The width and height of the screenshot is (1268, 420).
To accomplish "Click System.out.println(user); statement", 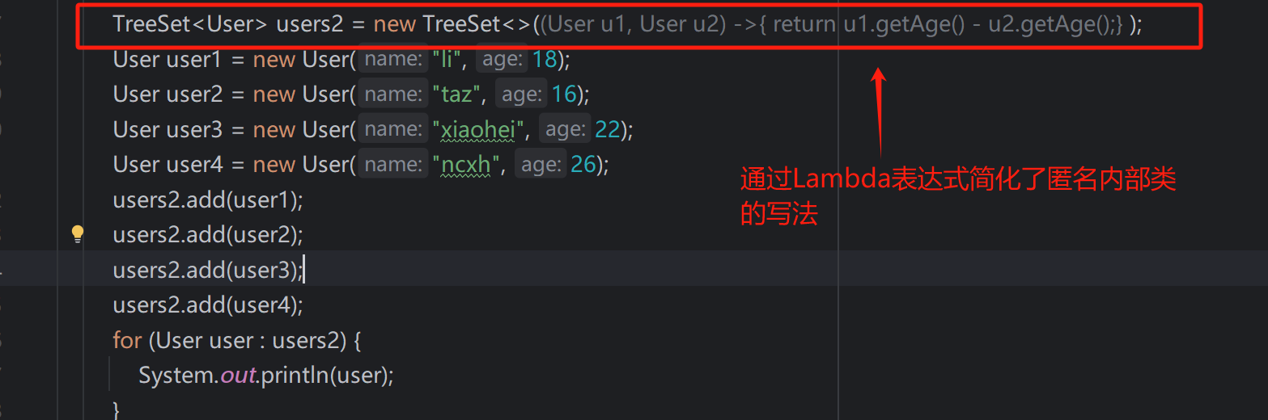I will (x=266, y=376).
